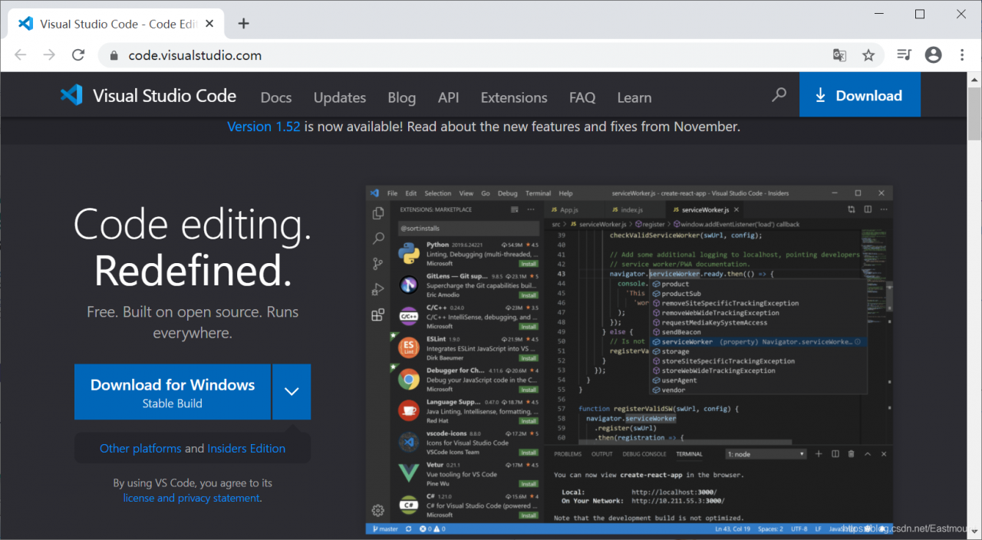Expand the download options chevron dropdown
This screenshot has height=540, width=982.
tap(292, 392)
